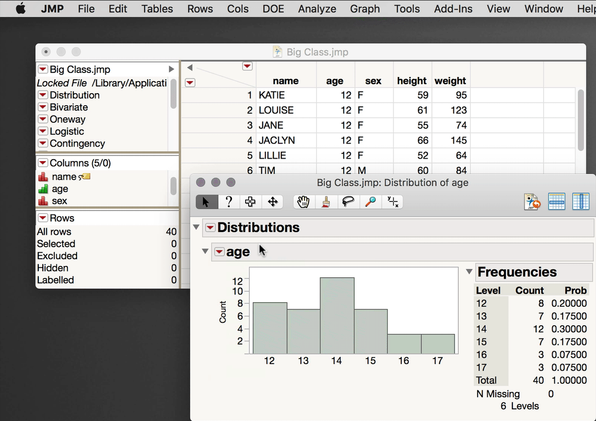596x421 pixels.
Task: Choose the Lasso tool
Action: [x=348, y=201]
